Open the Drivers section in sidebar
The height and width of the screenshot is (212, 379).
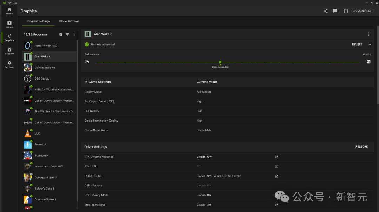[9, 24]
